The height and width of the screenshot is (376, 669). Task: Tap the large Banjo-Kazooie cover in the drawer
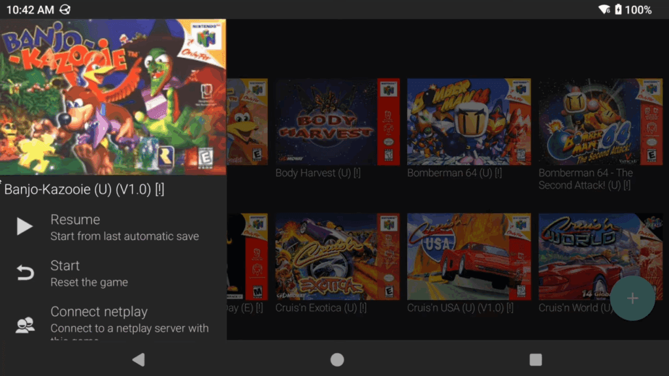[113, 97]
